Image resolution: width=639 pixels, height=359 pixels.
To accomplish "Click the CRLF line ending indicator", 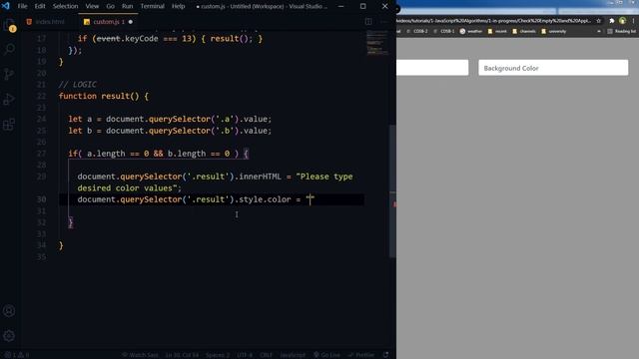I will pyautogui.click(x=267, y=355).
